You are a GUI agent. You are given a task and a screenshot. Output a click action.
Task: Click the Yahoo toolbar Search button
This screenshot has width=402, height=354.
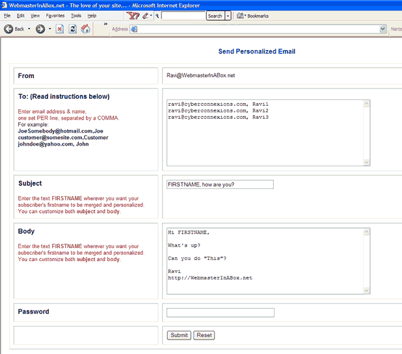coord(215,16)
